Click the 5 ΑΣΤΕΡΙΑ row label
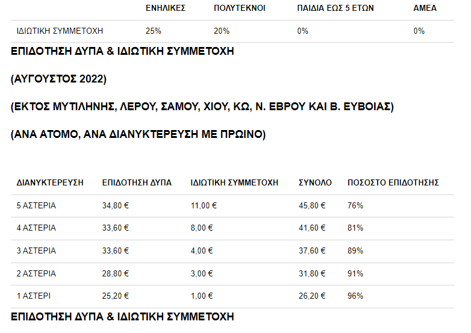This screenshot has height=333, width=471. point(36,205)
